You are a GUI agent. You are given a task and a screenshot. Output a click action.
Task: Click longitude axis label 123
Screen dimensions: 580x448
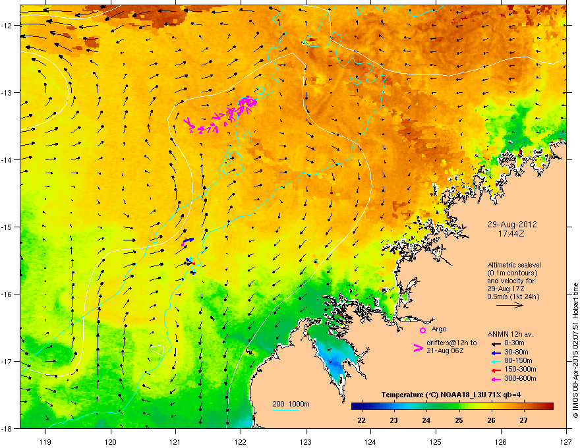(x=306, y=442)
